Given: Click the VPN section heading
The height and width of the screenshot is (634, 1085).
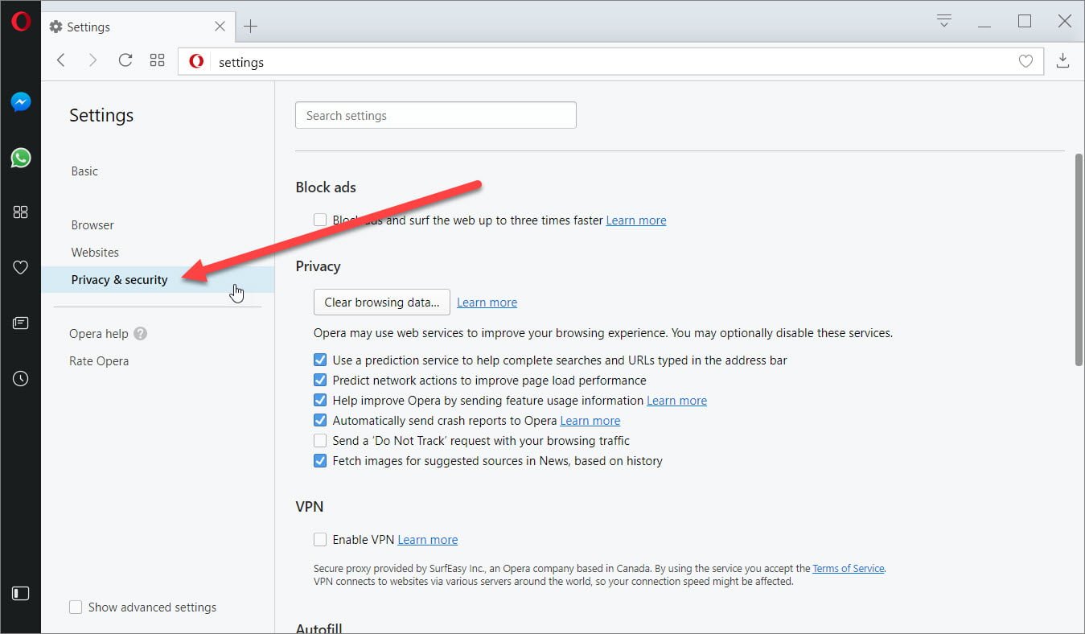Looking at the screenshot, I should [x=310, y=507].
